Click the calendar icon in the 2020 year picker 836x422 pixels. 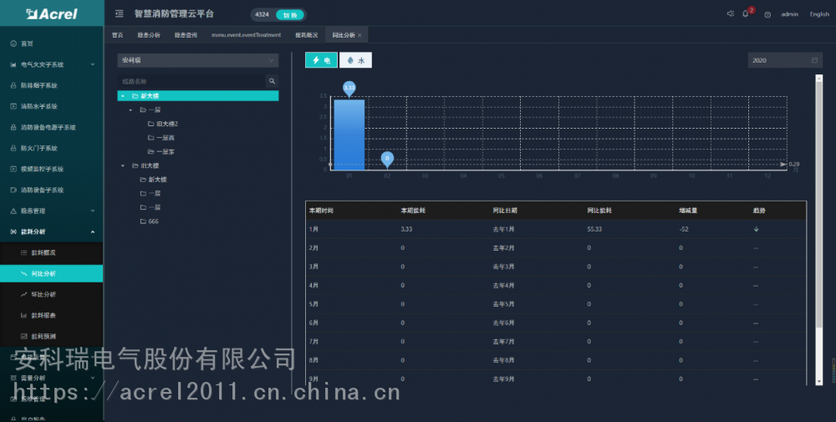tap(814, 60)
